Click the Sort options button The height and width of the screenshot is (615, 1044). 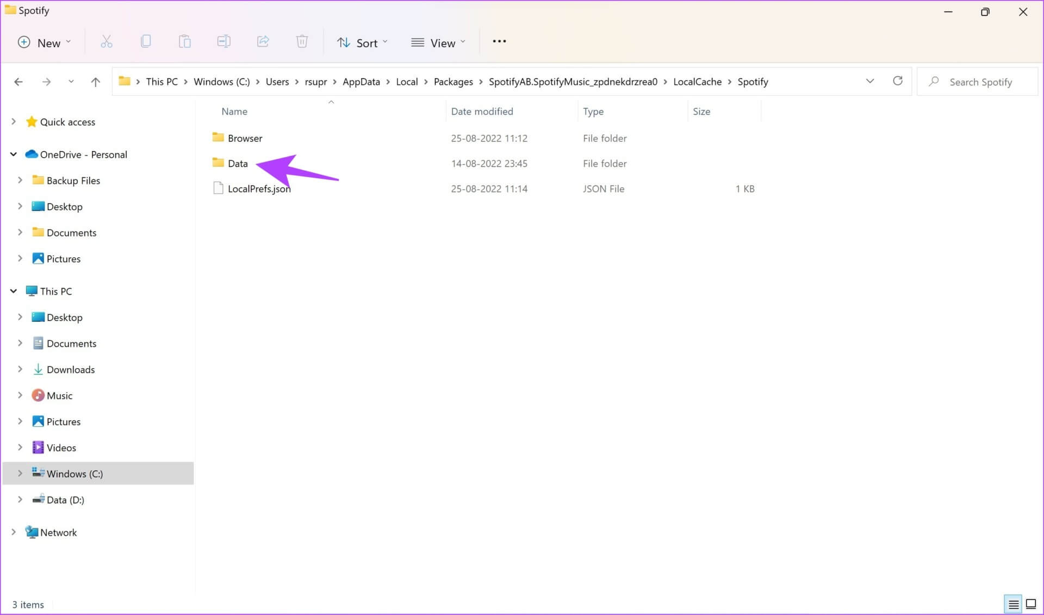362,42
